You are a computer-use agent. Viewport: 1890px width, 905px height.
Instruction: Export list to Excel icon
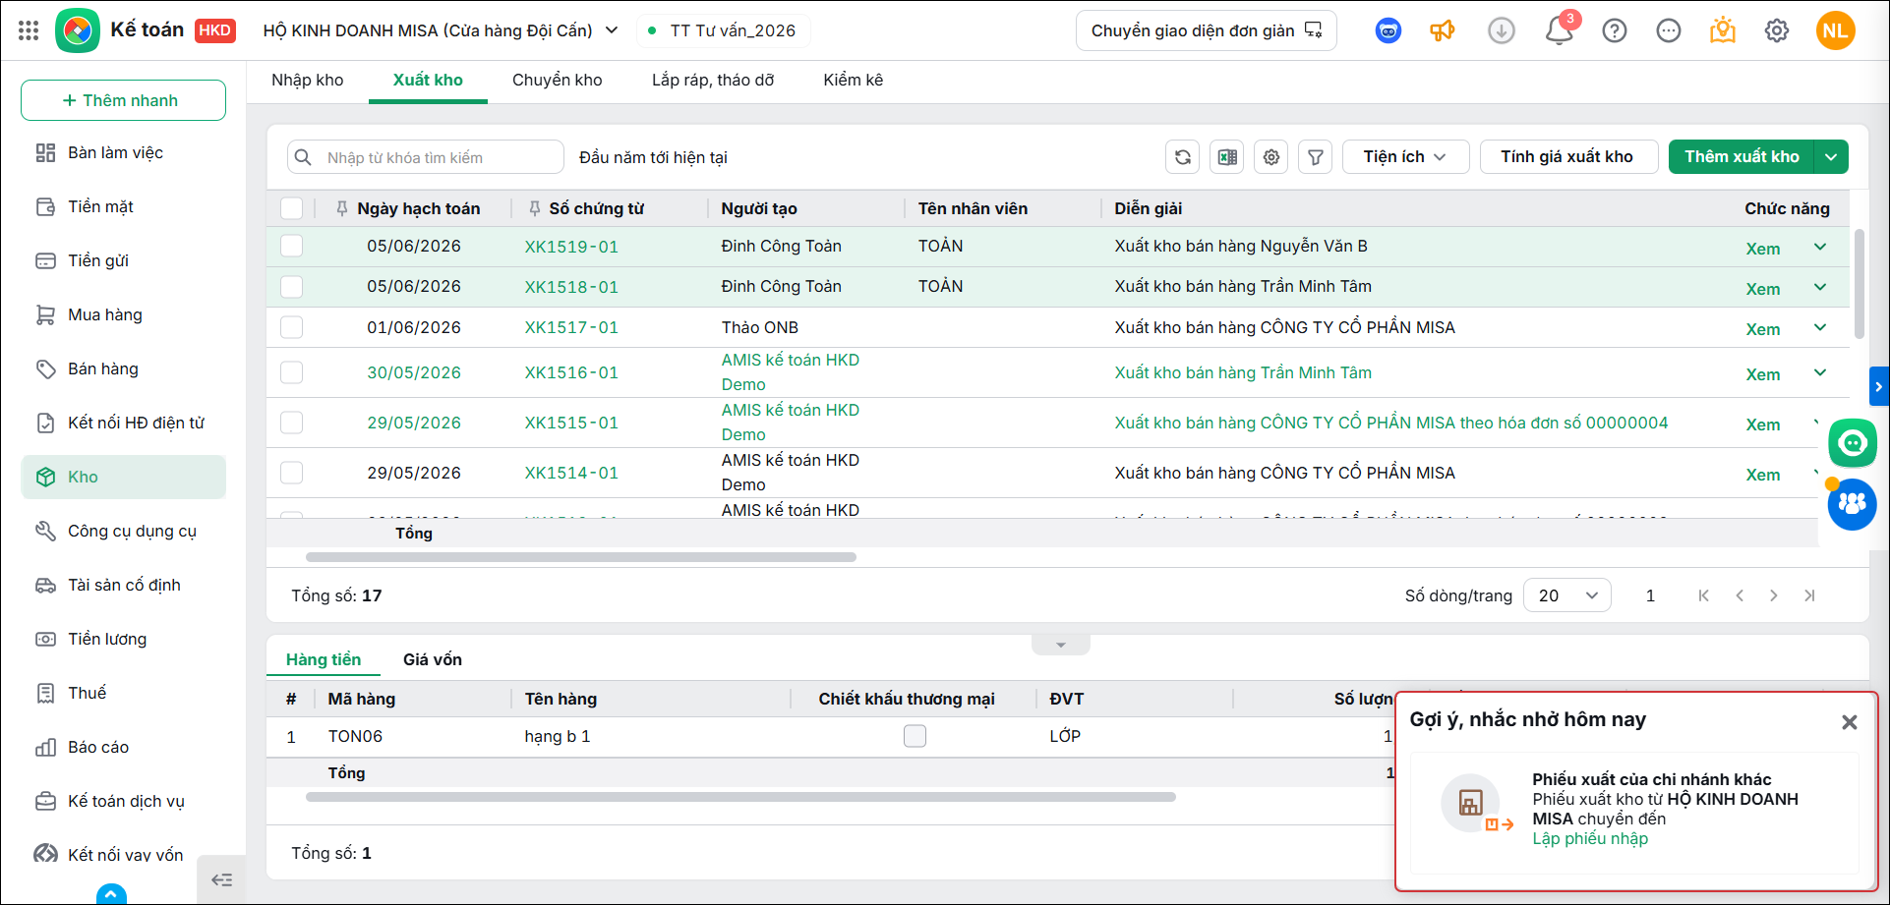(1227, 157)
